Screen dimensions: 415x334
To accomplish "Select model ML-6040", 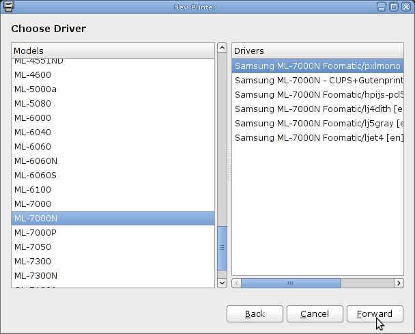I will [113, 133].
